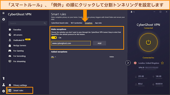The width and height of the screenshot is (170, 95).
Task: Open Privacy settings
Action: tap(20, 85)
